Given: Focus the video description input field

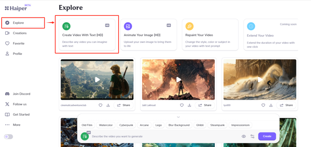Looking at the screenshot, I should (x=165, y=136).
